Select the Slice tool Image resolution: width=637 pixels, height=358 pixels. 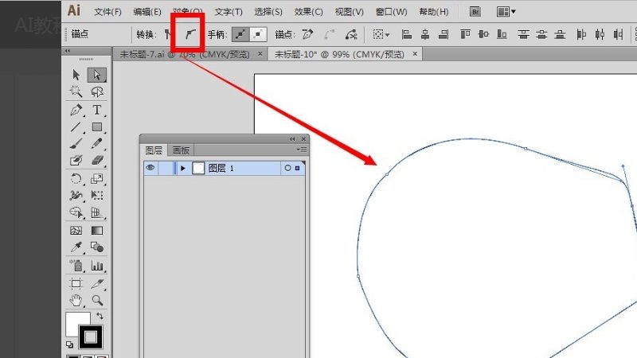tap(96, 283)
